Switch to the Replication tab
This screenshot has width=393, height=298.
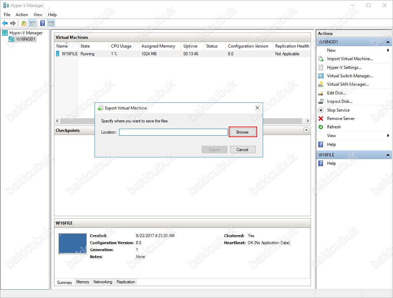[x=125, y=282]
